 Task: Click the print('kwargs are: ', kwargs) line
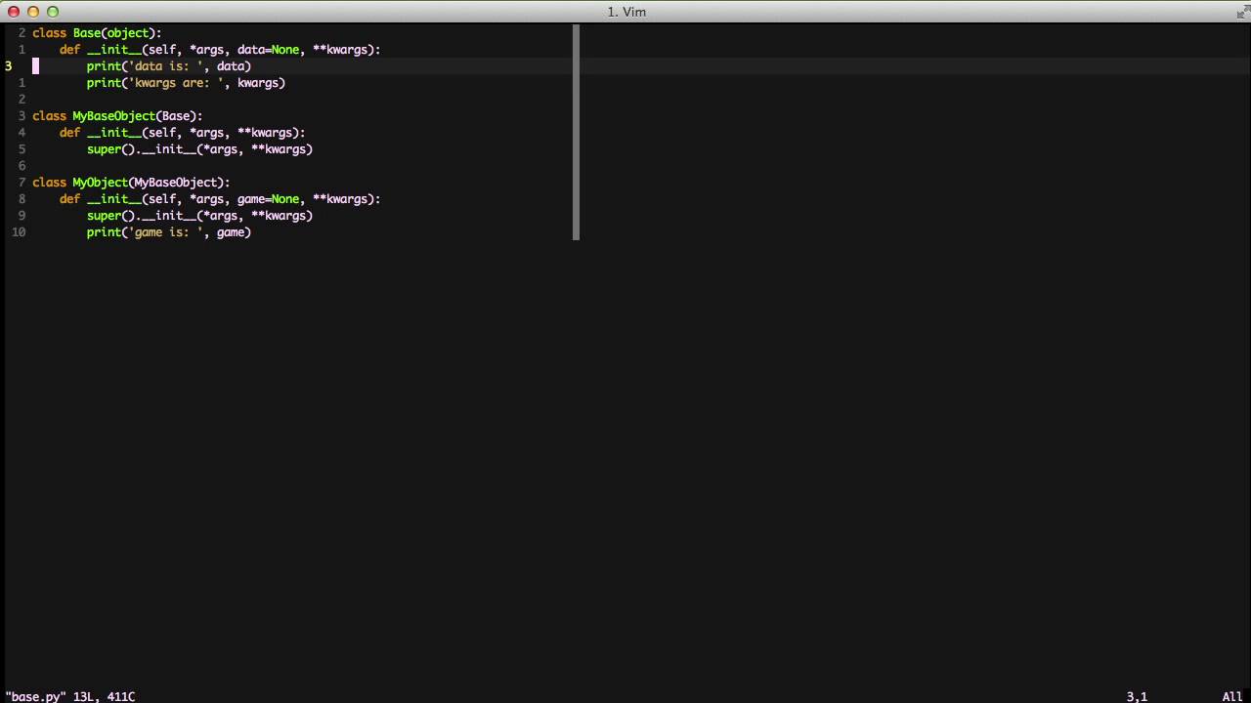[186, 83]
